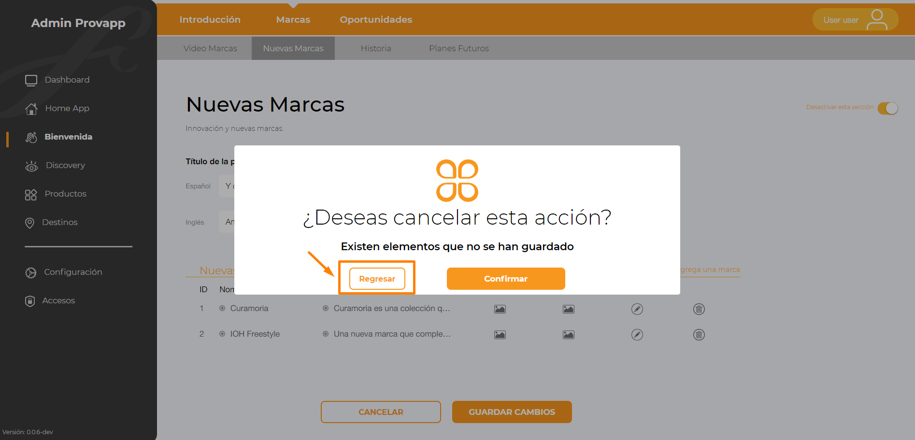
Task: Click the Regresar button in dialog
Action: [x=377, y=279]
